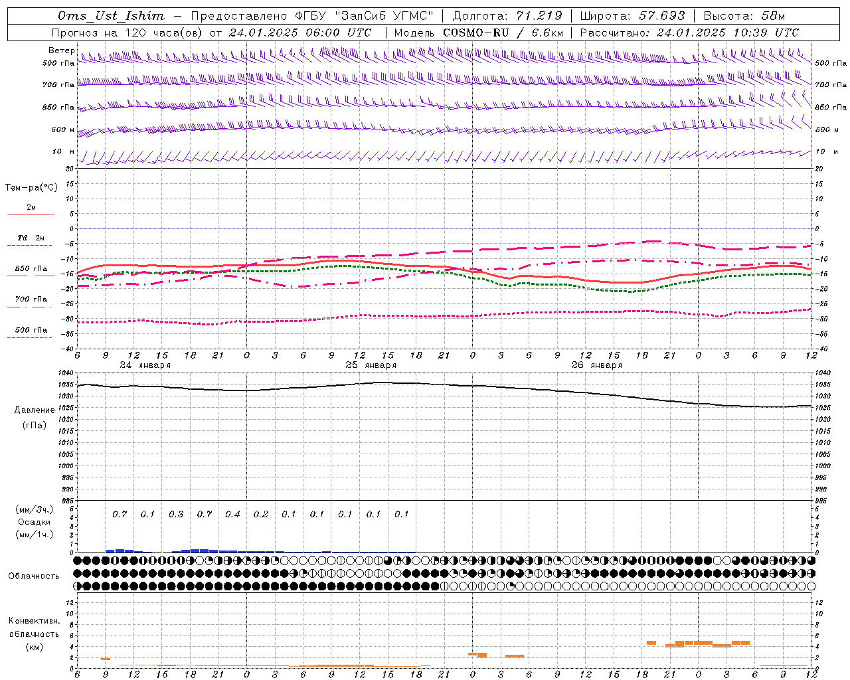The image size is (850, 680).
Task: Click the Td 2м legend label
Action: [31, 238]
